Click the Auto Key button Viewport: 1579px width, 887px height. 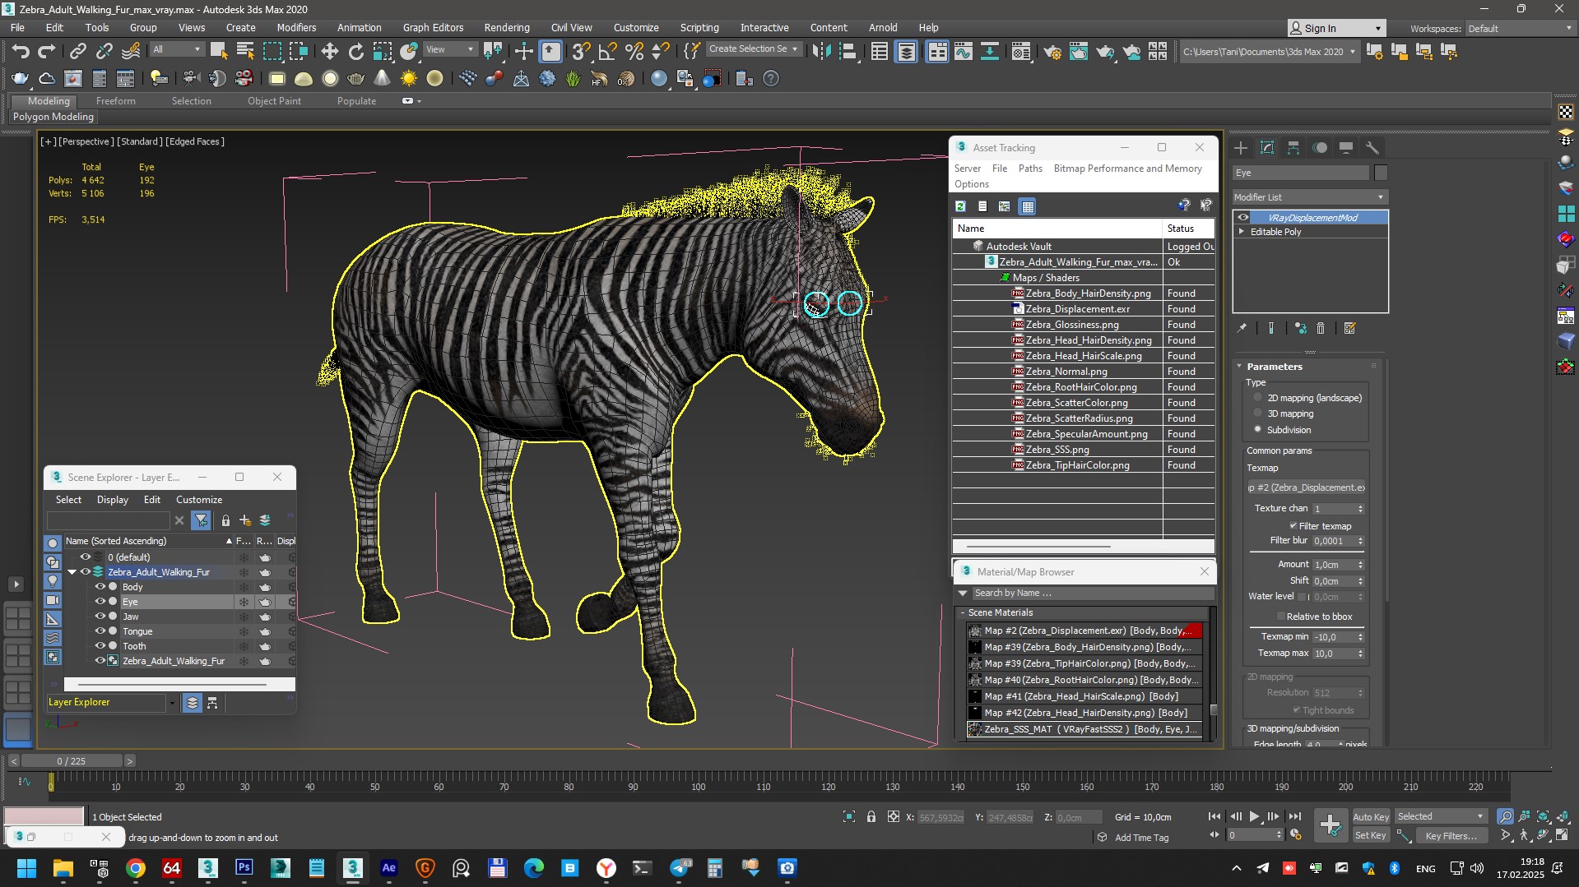tap(1371, 816)
